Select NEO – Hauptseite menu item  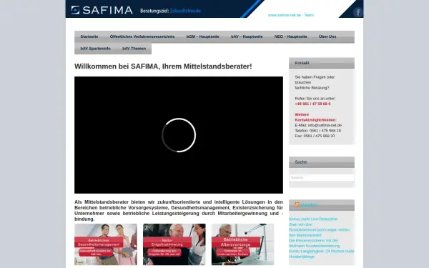290,36
